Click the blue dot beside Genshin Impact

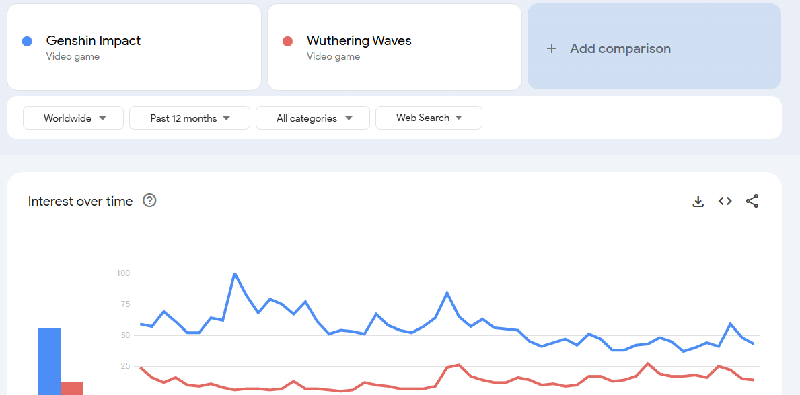click(x=27, y=41)
